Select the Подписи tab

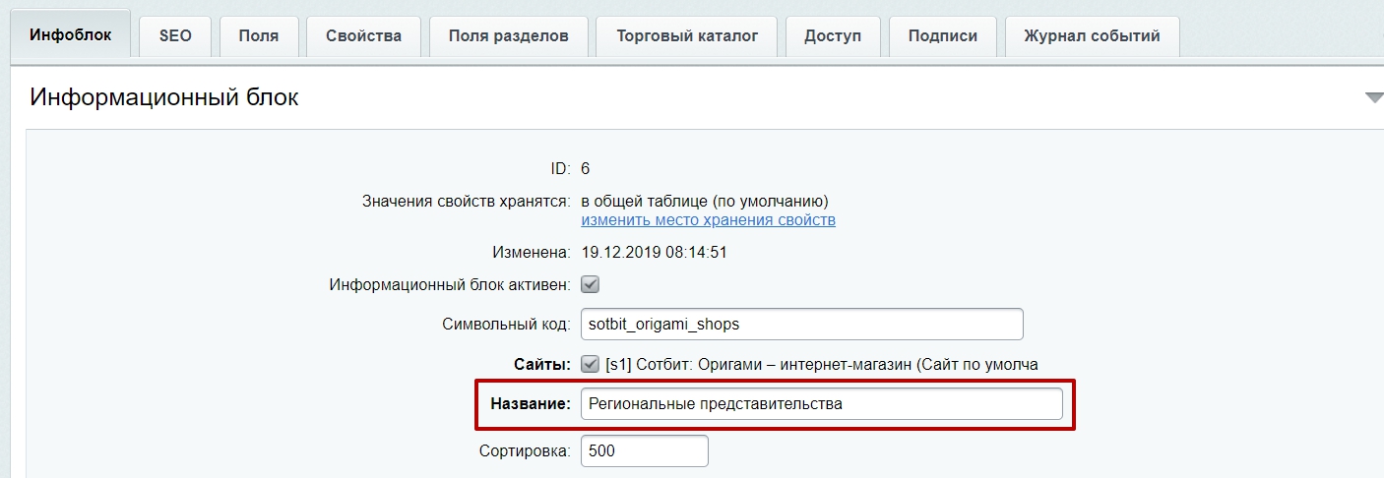[x=943, y=36]
